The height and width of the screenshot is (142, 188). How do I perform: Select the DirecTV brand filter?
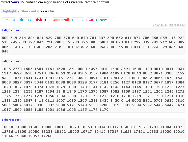click(x=25, y=20)
